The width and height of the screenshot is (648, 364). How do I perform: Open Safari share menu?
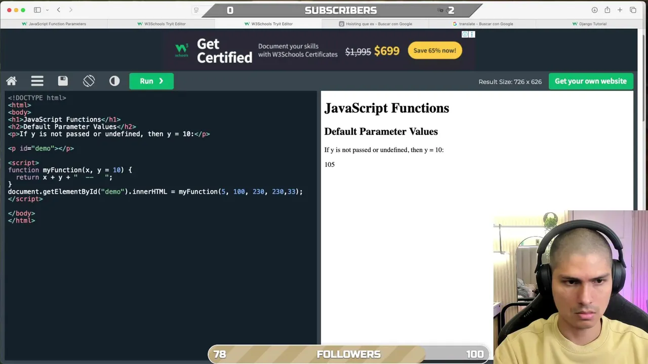pos(607,10)
